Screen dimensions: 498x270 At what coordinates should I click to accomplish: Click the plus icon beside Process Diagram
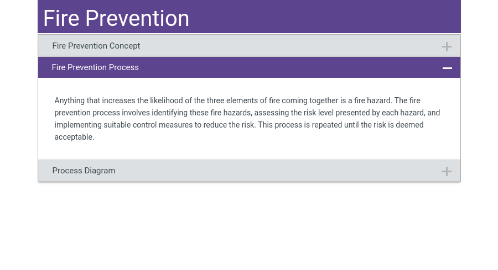(x=447, y=171)
